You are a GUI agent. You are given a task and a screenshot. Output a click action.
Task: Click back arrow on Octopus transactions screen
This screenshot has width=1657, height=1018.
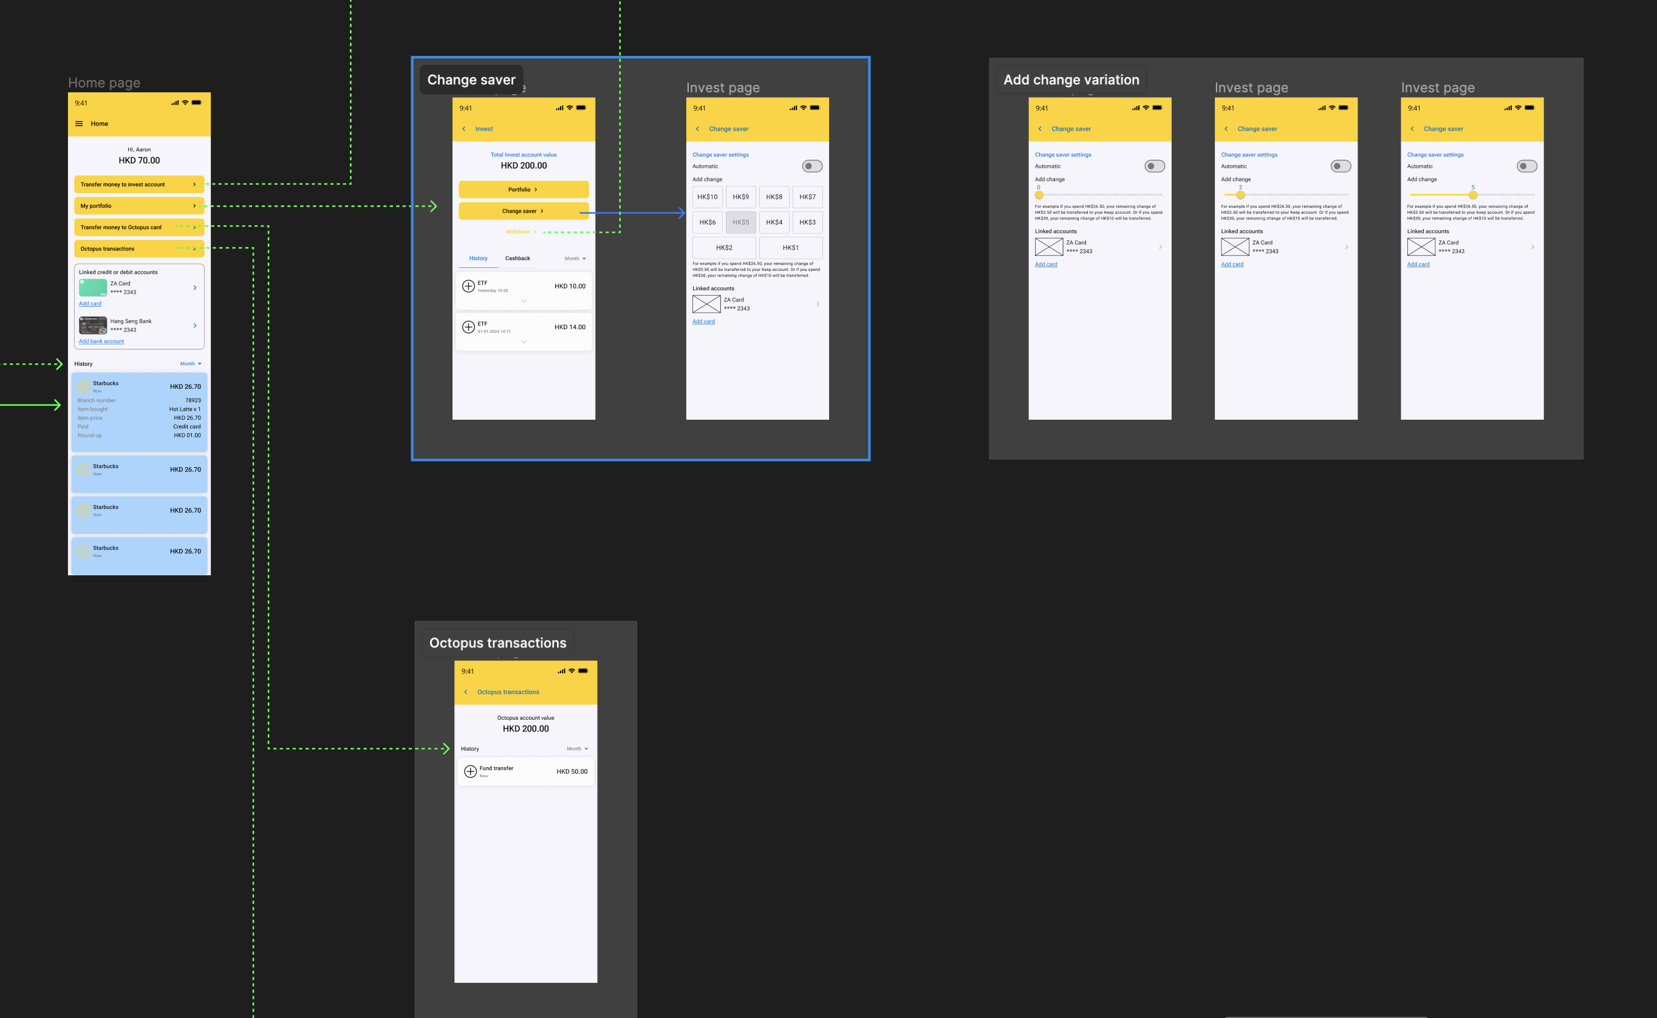tap(465, 692)
